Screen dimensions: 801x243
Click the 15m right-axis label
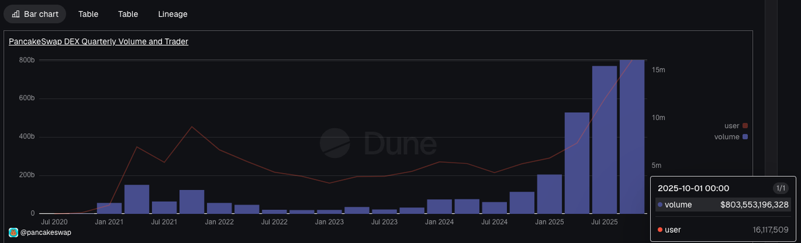pos(658,70)
